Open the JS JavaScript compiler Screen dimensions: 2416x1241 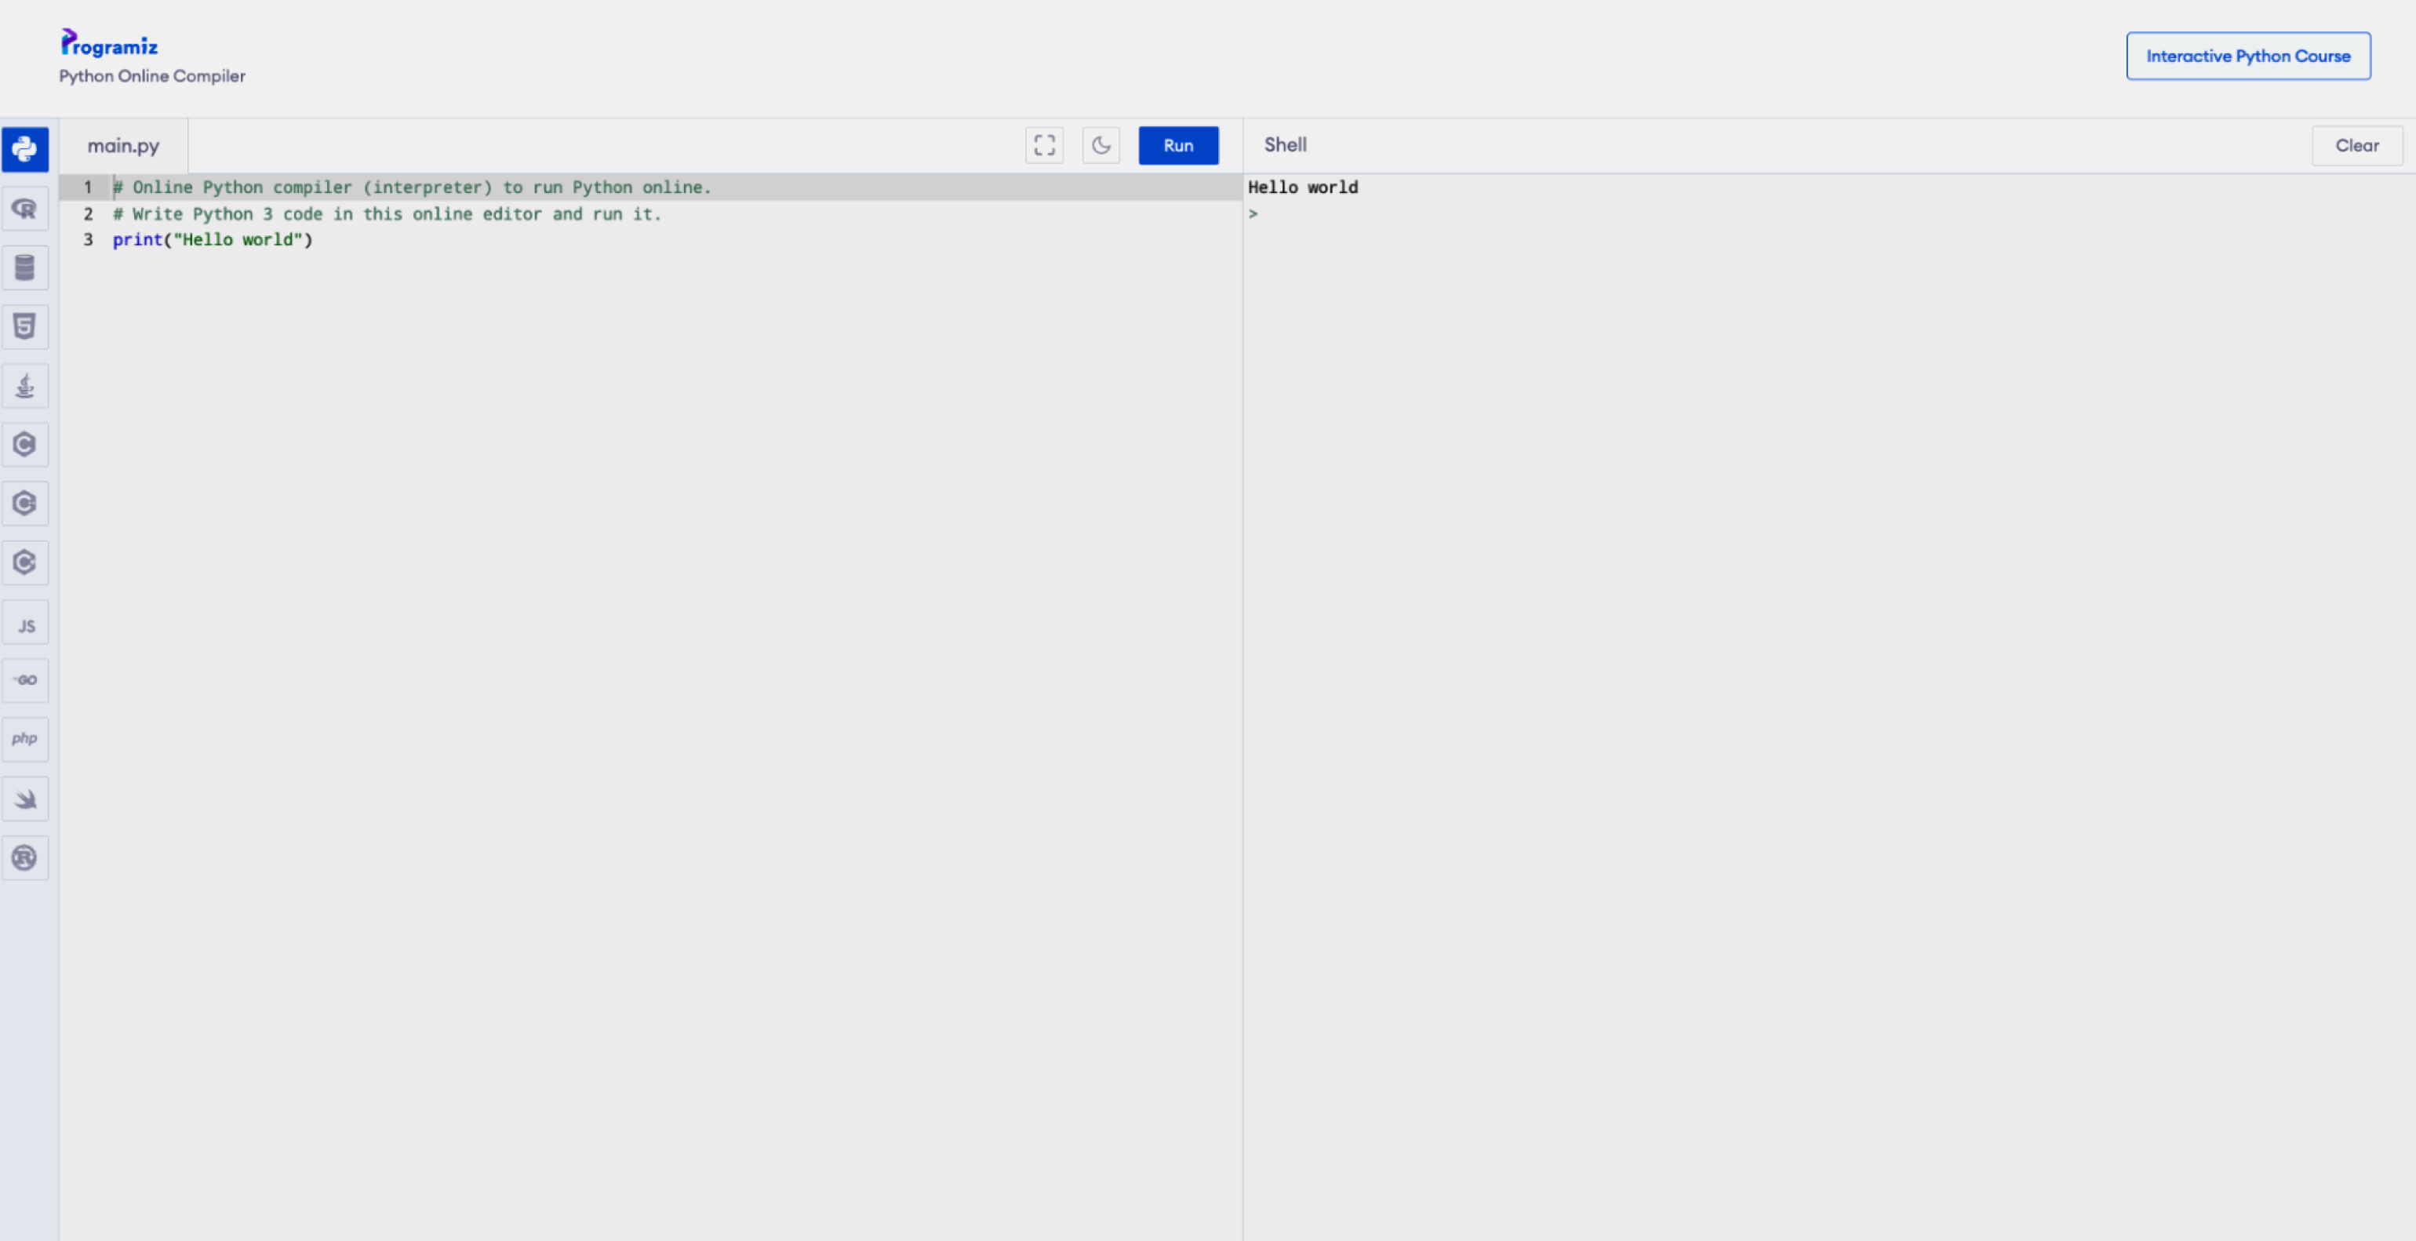(x=25, y=623)
